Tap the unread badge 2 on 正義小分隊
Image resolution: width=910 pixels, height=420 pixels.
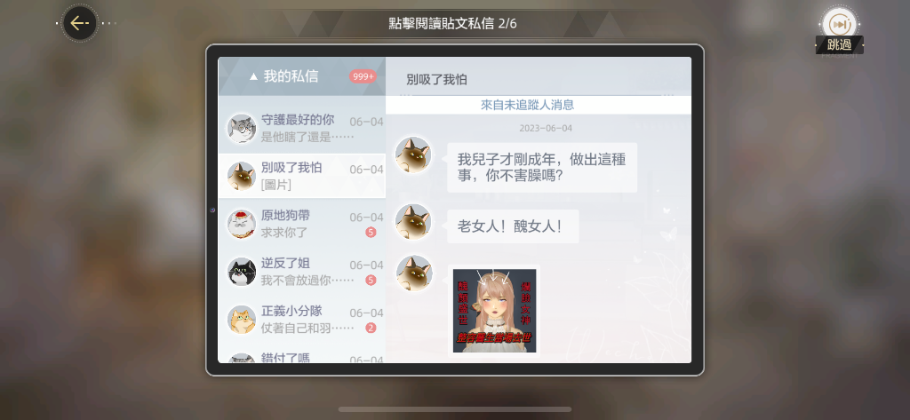click(x=371, y=329)
